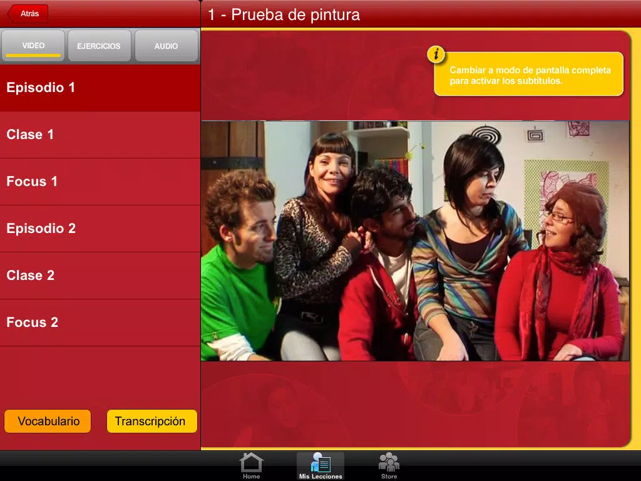Choose Focus 1 in the list
641x481 pixels.
pos(100,182)
